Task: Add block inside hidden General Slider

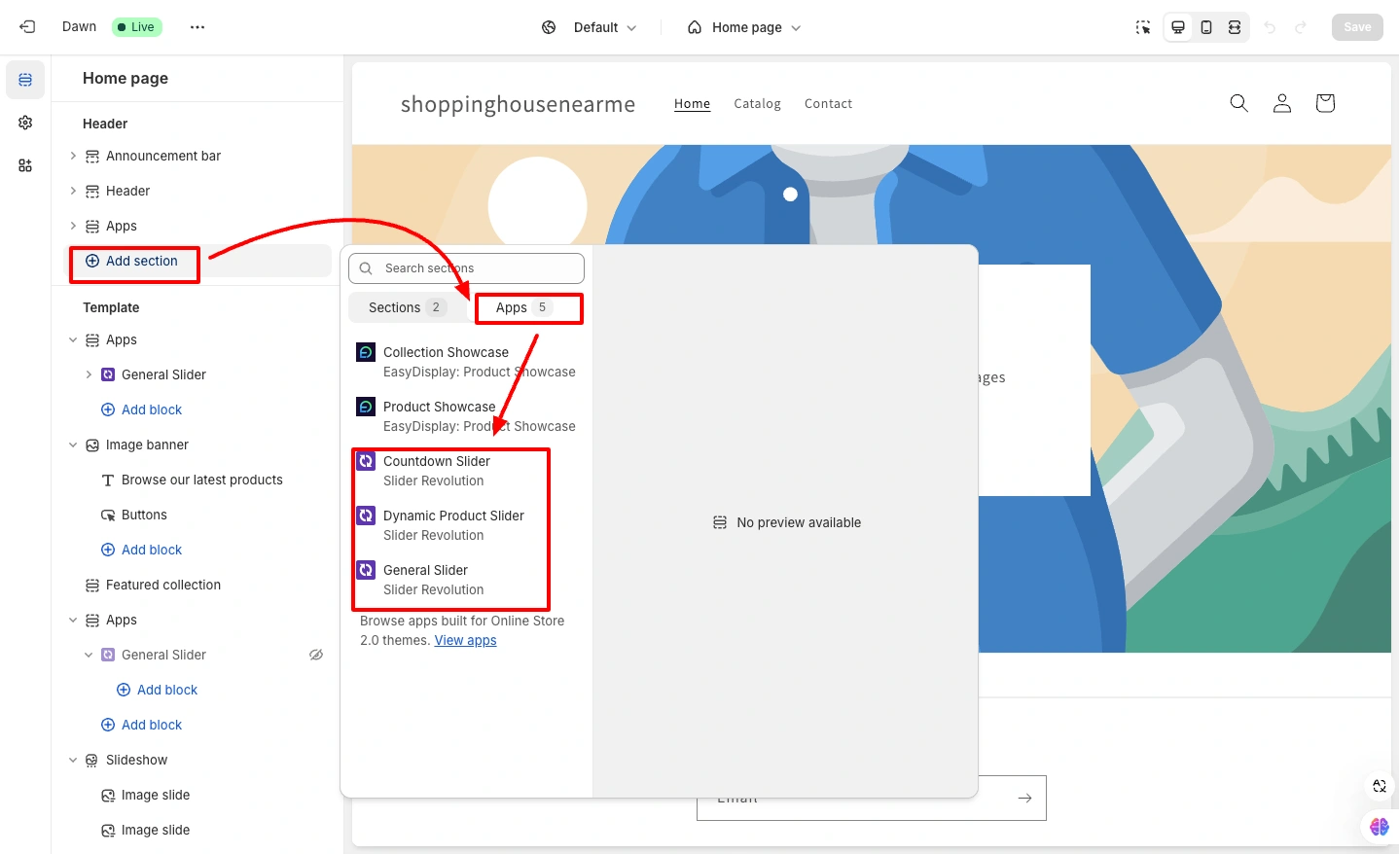Action: (158, 690)
